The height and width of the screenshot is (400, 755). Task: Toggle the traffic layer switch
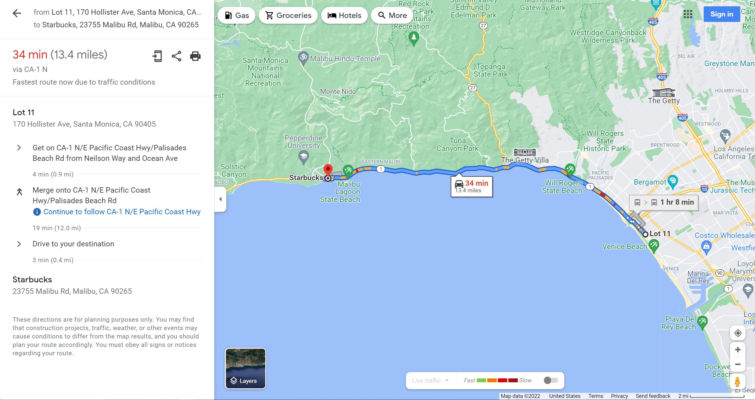click(551, 380)
